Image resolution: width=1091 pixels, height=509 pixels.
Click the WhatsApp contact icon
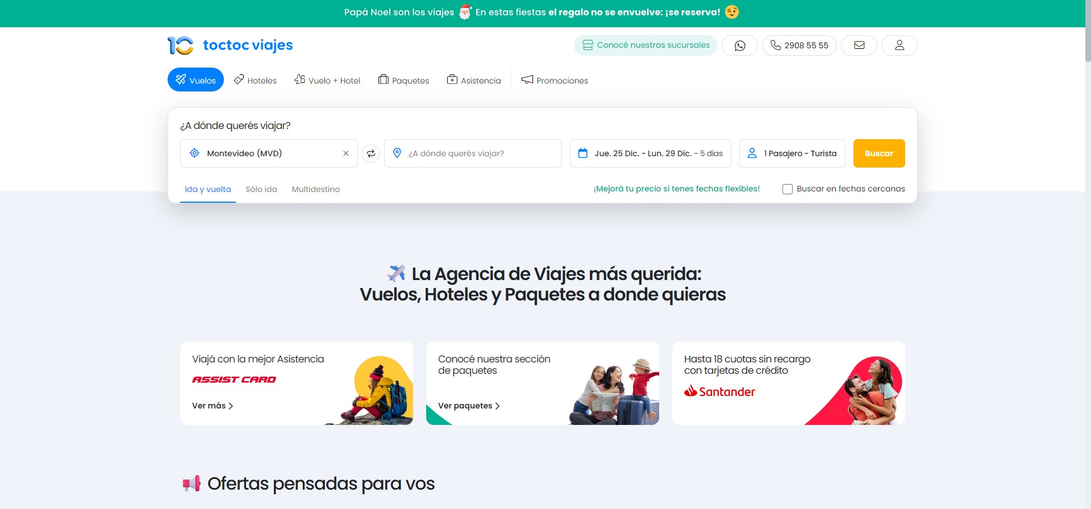point(739,45)
